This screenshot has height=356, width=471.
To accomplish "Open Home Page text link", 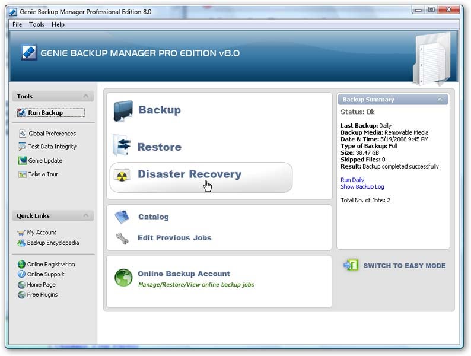I will [41, 284].
